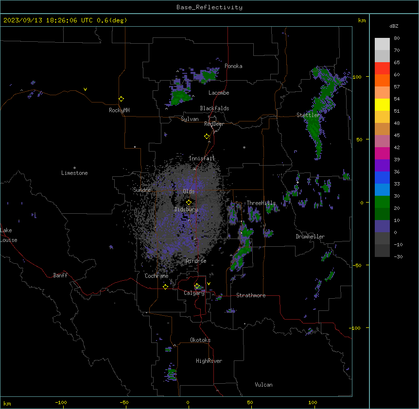This screenshot has height=409, width=419.
Task: Click the Strathmore label
Action: (x=251, y=295)
